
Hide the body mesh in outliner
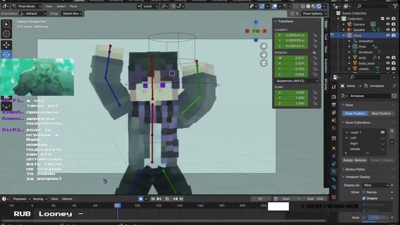pyautogui.click(x=387, y=58)
